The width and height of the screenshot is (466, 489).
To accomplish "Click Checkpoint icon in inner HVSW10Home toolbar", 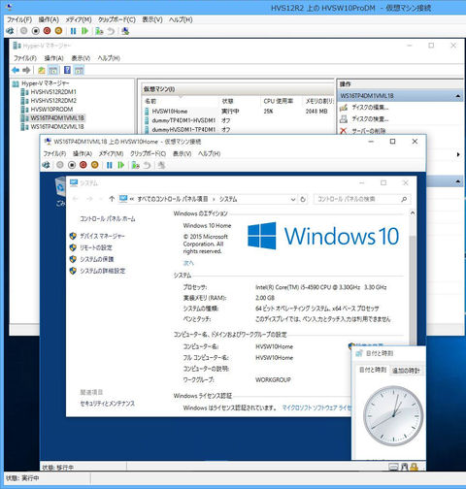I will [135, 165].
